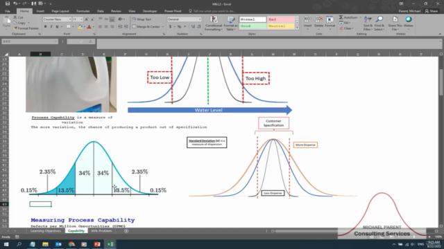
Task: Click Decrease Decimal icon
Action: [x=199, y=26]
